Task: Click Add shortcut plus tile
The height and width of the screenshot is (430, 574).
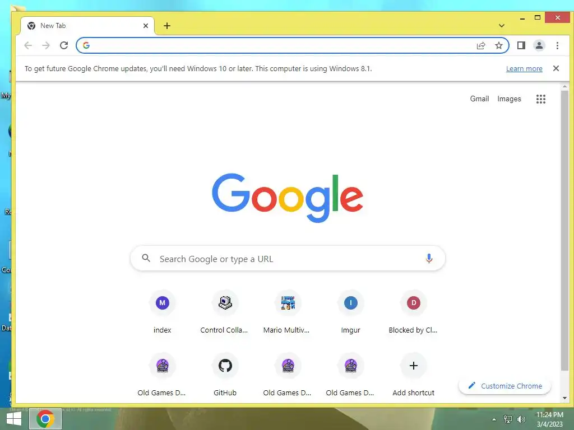Action: pyautogui.click(x=413, y=375)
